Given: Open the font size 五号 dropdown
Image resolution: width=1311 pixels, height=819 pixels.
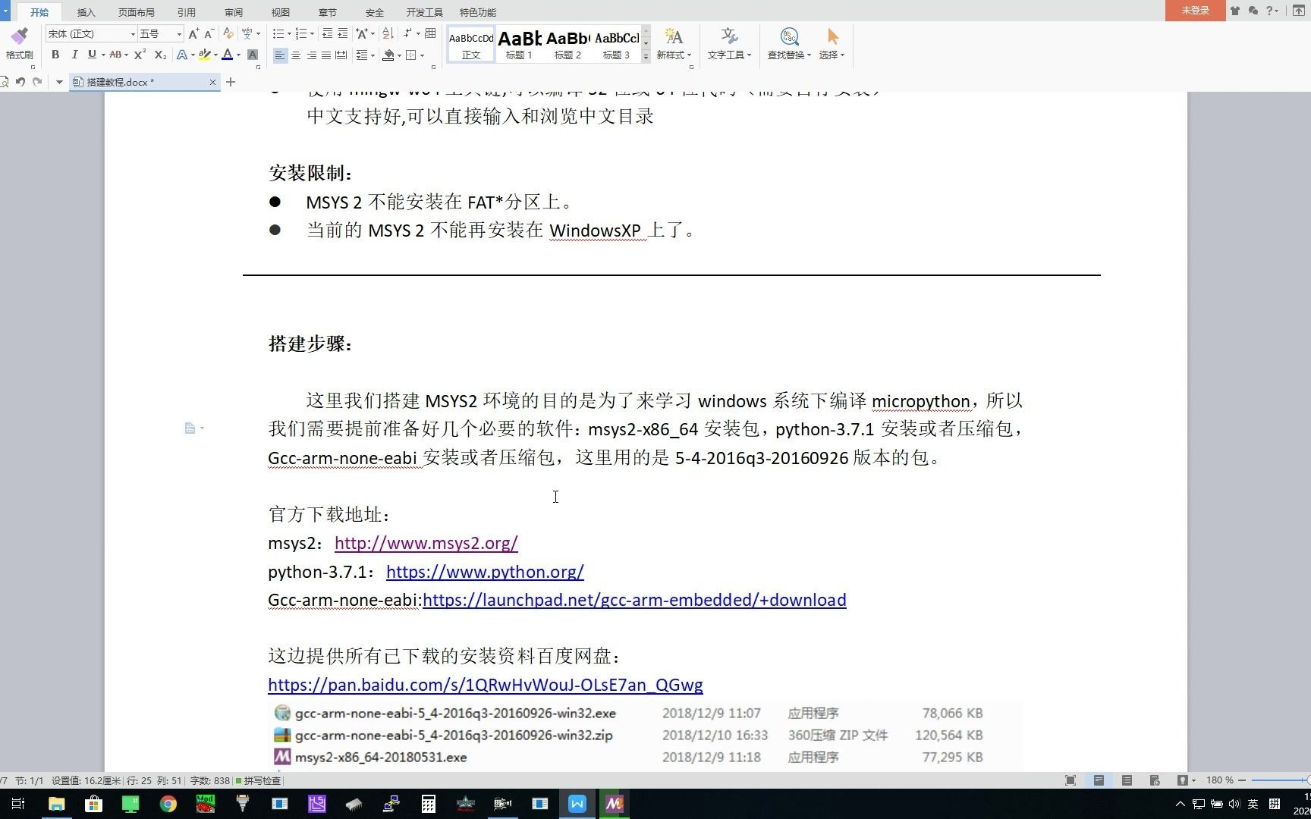Looking at the screenshot, I should [x=179, y=34].
